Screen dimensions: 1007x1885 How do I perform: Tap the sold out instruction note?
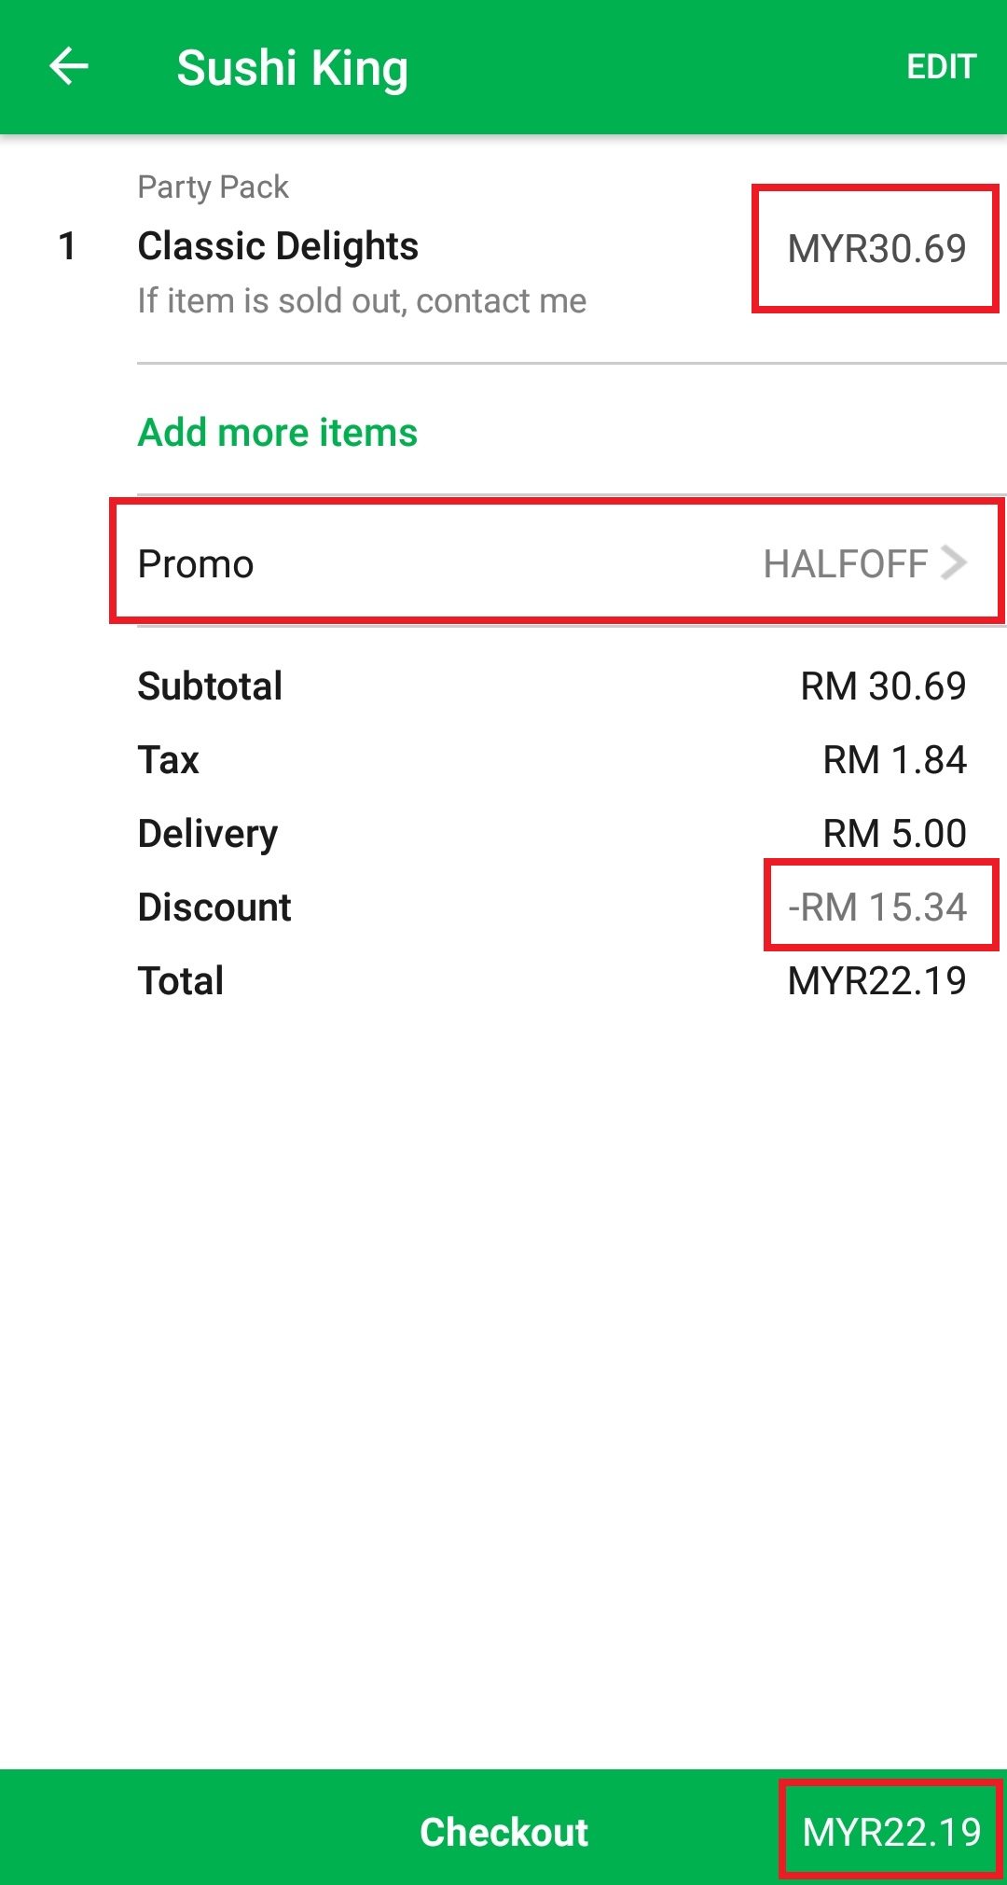362,301
